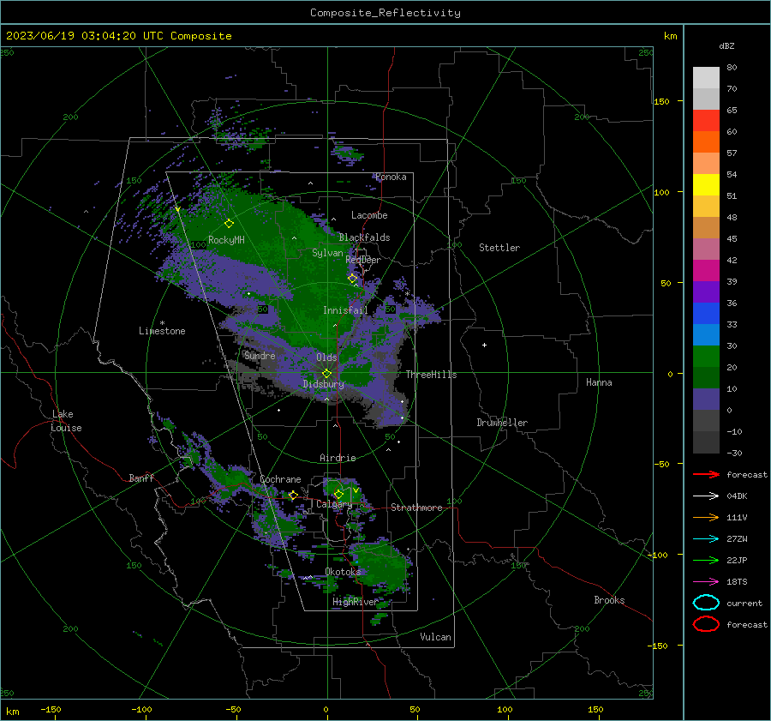Click the Lake Louise label
This screenshot has height=721, width=771.
[66, 421]
